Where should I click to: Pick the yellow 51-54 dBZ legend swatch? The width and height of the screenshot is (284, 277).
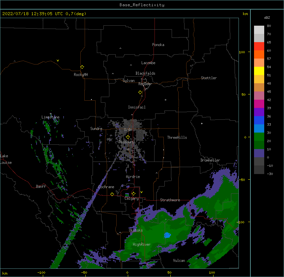click(x=259, y=71)
